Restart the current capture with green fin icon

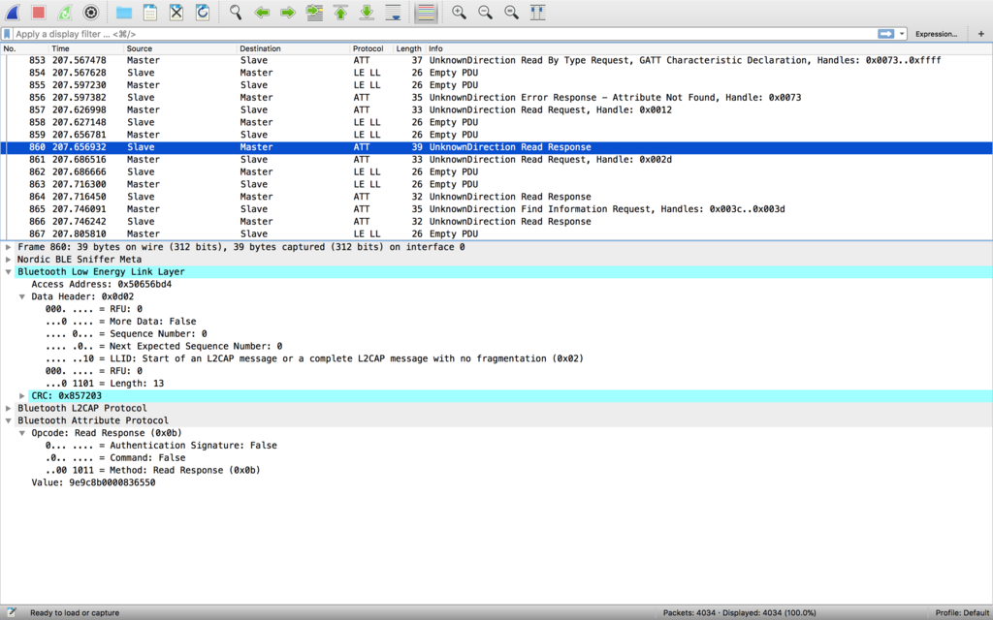coord(65,13)
